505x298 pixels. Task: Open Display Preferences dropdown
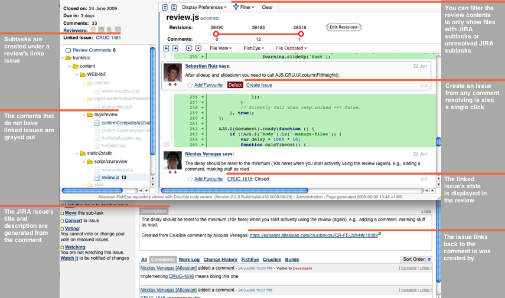(204, 7)
